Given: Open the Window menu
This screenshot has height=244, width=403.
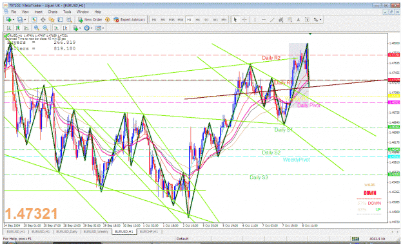Looking at the screenshot, I should pyautogui.click(x=83, y=12).
